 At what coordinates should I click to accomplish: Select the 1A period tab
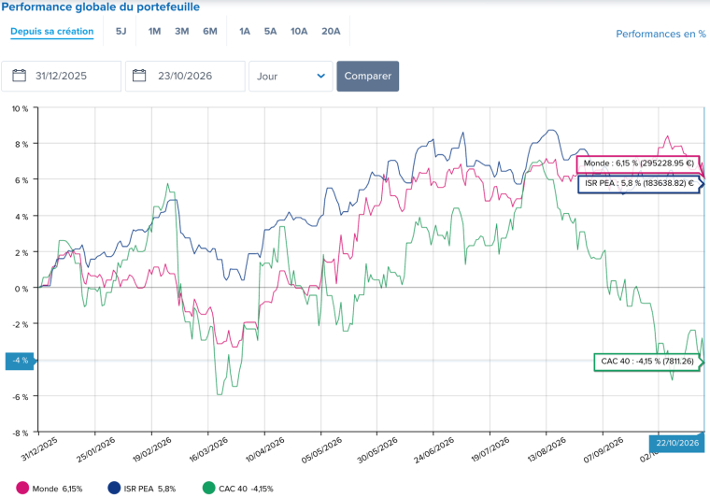[245, 31]
